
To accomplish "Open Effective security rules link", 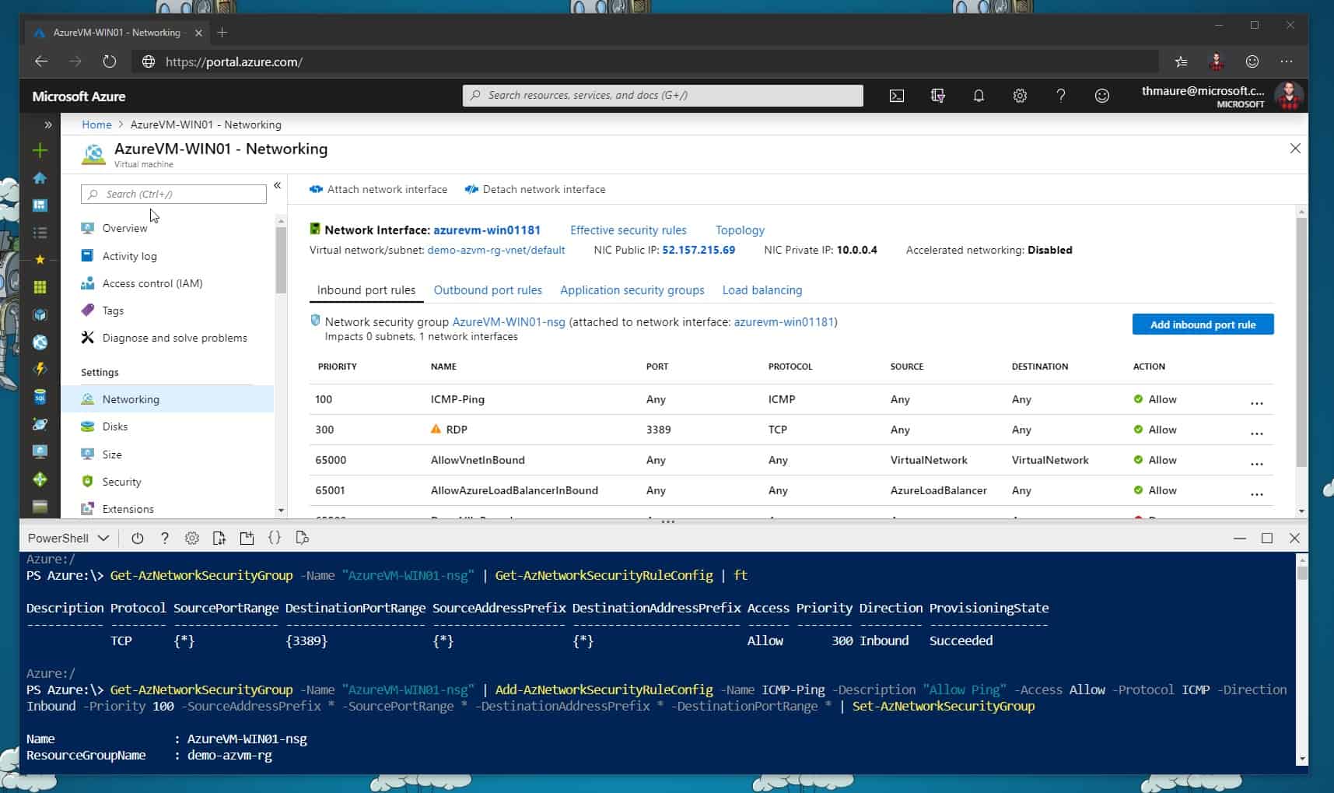I will (628, 230).
